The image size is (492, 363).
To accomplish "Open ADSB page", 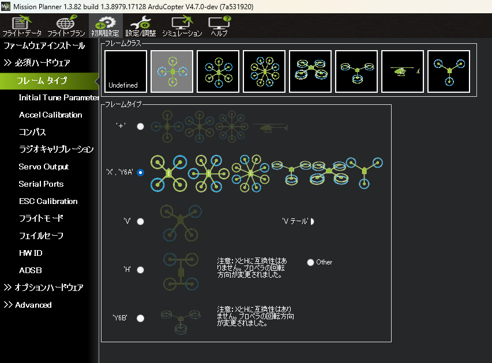I will pos(31,270).
